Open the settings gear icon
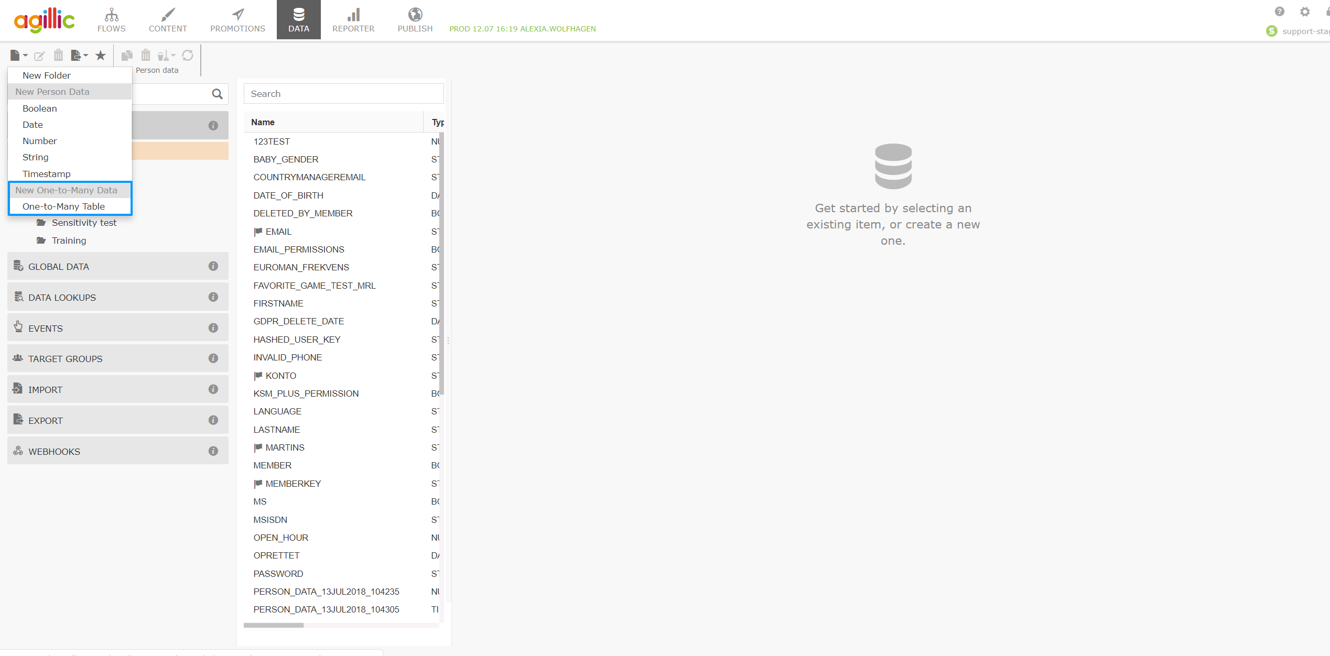This screenshot has width=1330, height=656. pos(1305,12)
